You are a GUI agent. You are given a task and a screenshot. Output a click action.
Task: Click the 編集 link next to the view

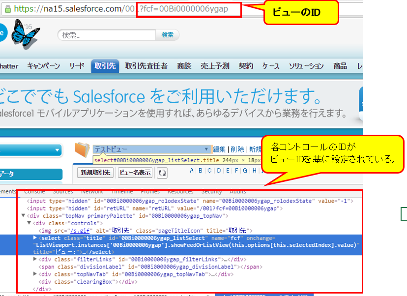click(x=219, y=149)
